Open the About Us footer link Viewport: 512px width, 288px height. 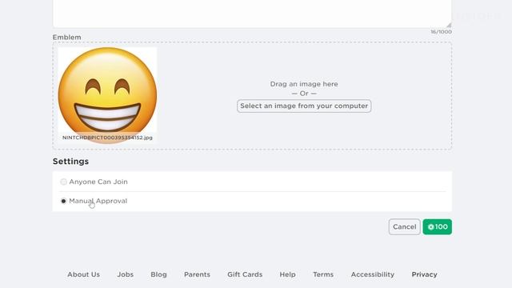pos(83,274)
